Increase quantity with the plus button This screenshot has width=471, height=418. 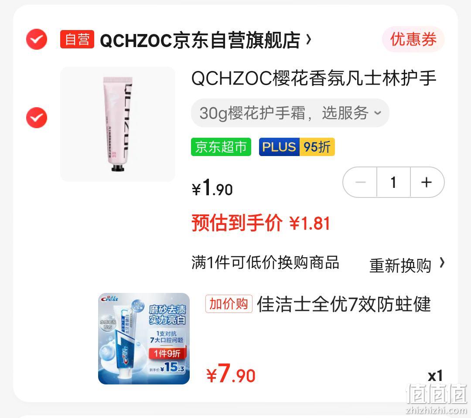pyautogui.click(x=427, y=182)
